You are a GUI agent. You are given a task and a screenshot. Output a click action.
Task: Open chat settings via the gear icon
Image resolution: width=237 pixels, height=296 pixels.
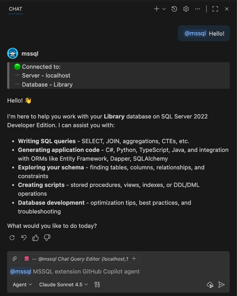click(186, 9)
